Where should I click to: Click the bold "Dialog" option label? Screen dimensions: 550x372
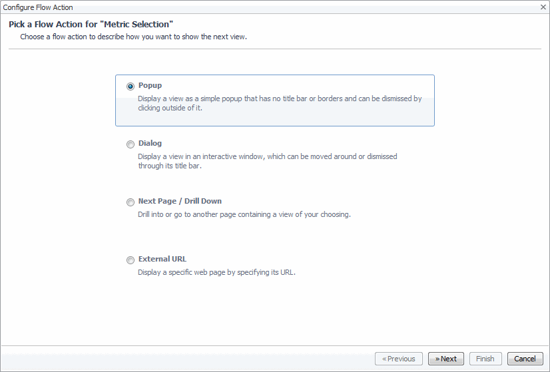150,143
